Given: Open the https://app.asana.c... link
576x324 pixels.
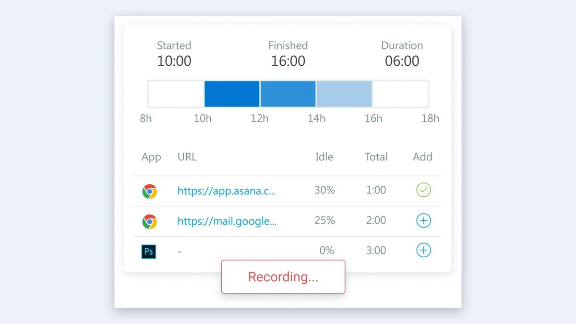Looking at the screenshot, I should click(x=227, y=191).
